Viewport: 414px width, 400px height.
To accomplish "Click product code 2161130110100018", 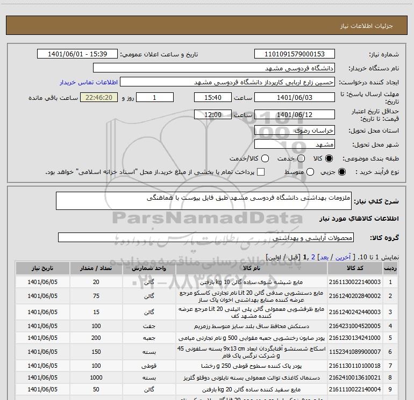I will [355, 366].
